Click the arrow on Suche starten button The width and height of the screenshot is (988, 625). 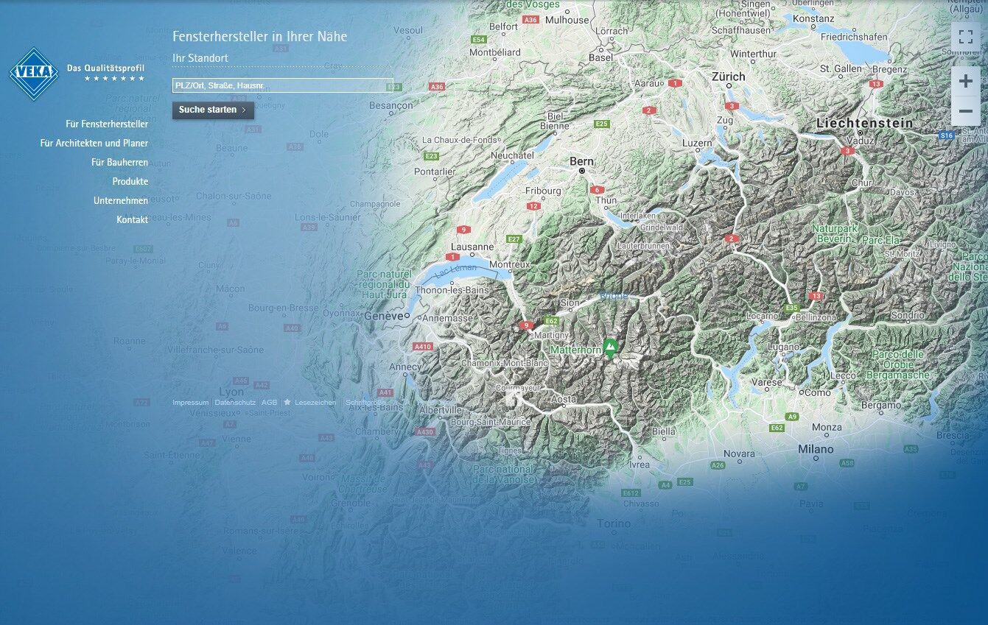(x=244, y=110)
